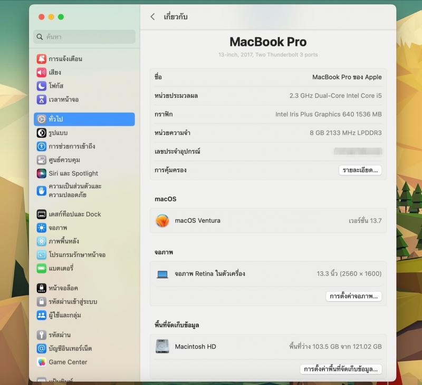This screenshot has height=385, width=422.
Task: Click the Intel Iris Plus Graphics 640 value
Action: 328,114
